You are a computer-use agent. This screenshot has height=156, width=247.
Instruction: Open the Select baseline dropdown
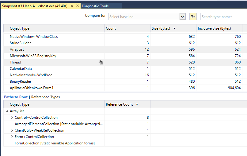point(182,17)
